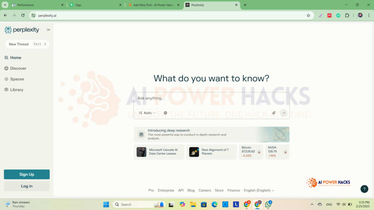Open the English language selector
This screenshot has height=210, width=374.
259,190
